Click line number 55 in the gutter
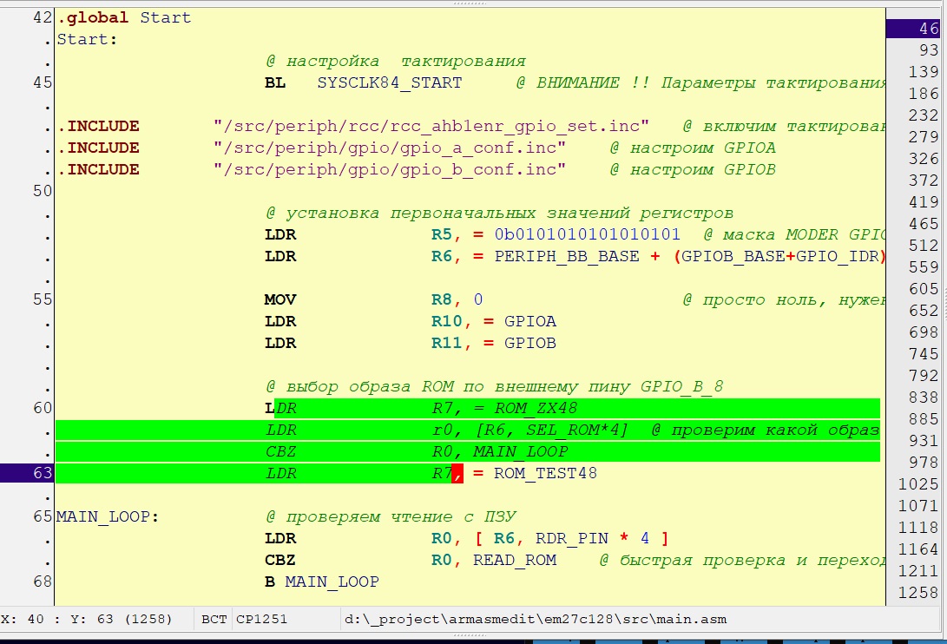 pos(42,299)
